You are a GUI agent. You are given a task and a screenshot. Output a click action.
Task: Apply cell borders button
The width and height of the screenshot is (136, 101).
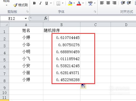click(59, 3)
